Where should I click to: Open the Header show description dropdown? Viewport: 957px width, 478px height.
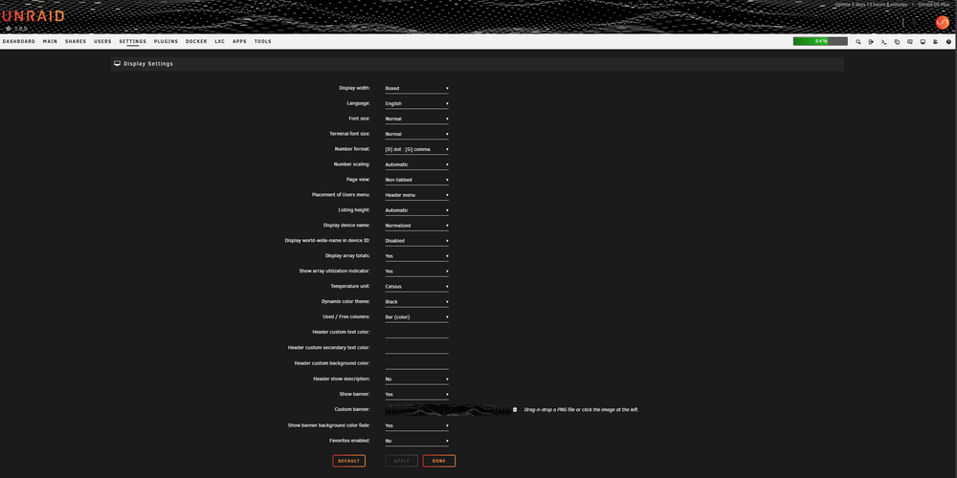(417, 380)
